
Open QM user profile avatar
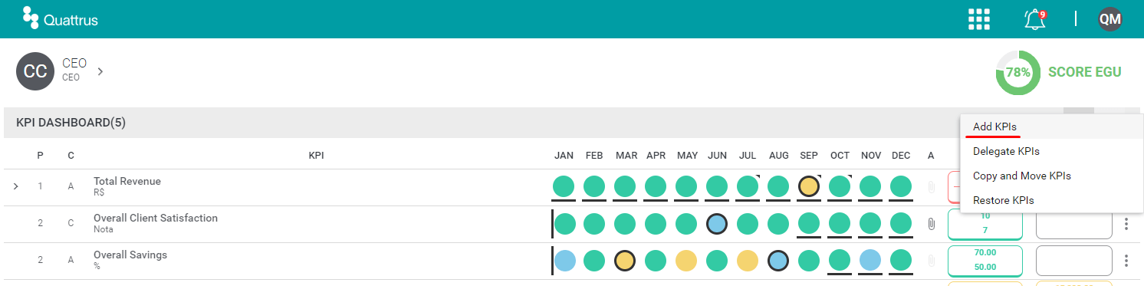click(x=1110, y=19)
